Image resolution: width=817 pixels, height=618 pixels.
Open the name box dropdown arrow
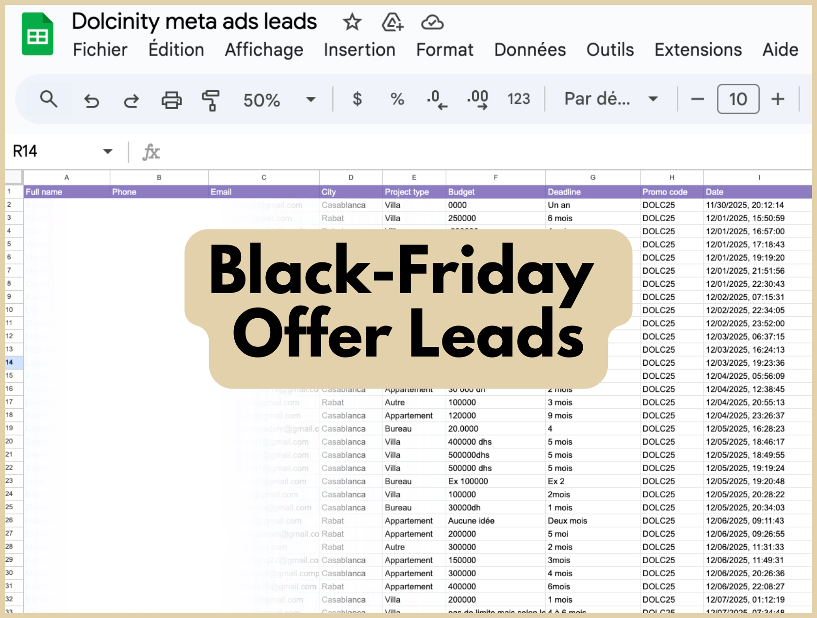click(x=108, y=151)
